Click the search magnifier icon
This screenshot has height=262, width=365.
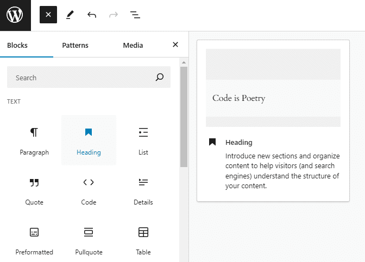[x=160, y=78]
